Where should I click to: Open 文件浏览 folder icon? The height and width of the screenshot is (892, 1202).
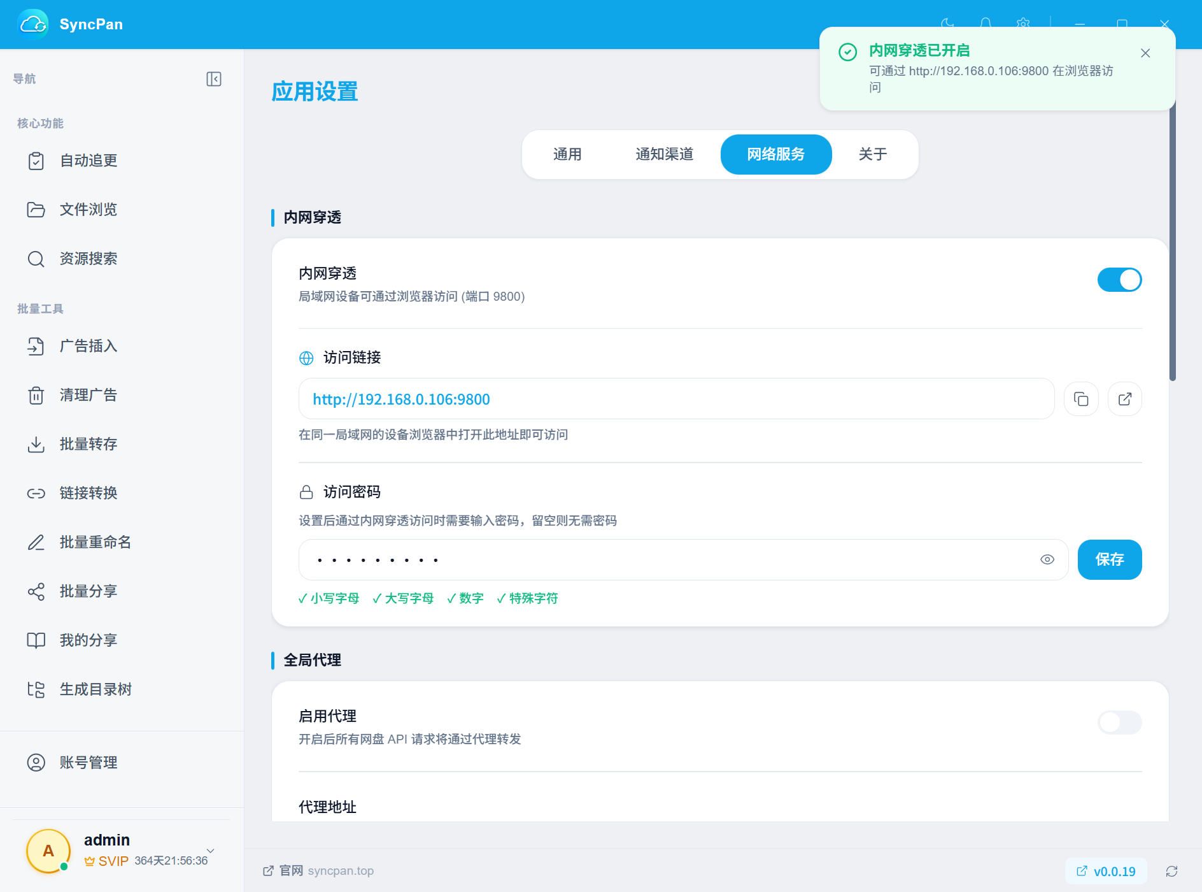point(36,210)
